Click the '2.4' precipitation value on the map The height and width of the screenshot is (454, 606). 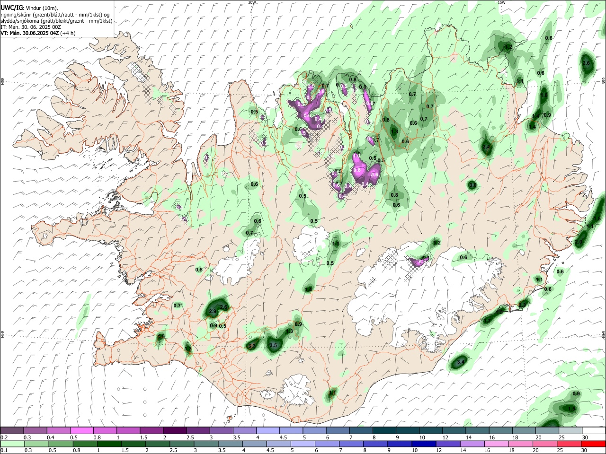[x=486, y=147]
